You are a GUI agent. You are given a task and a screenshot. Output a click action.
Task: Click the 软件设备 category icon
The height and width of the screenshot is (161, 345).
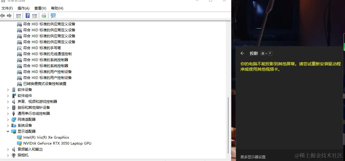coord(14,90)
